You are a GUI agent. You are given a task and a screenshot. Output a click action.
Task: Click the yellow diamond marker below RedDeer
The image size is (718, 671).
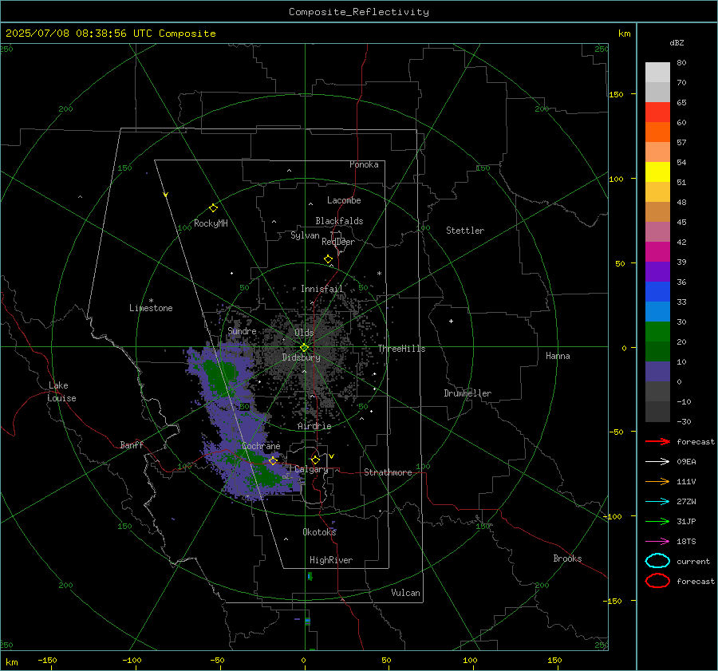tap(328, 259)
